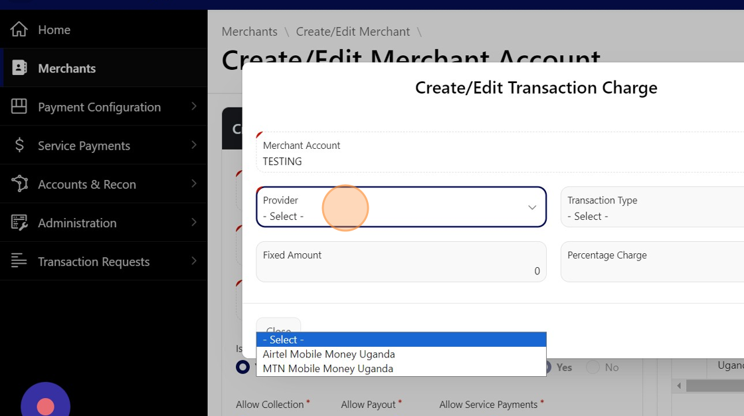Choose MTN Mobile Money Uganda option
The height and width of the screenshot is (416, 744).
click(x=328, y=369)
